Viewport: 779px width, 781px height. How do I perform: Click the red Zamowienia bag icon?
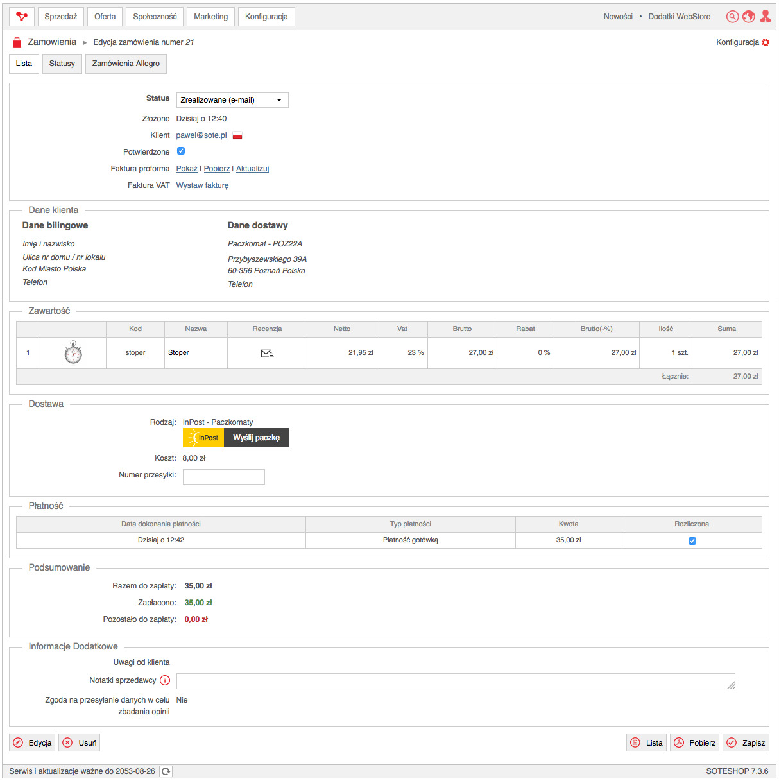tap(17, 43)
